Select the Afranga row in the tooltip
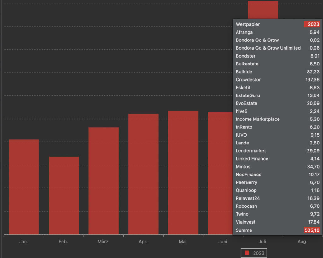The image size is (323, 258). tap(278, 32)
